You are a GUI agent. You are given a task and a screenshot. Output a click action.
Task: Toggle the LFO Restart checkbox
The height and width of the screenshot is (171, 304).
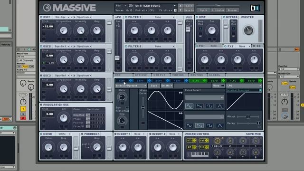127,111
